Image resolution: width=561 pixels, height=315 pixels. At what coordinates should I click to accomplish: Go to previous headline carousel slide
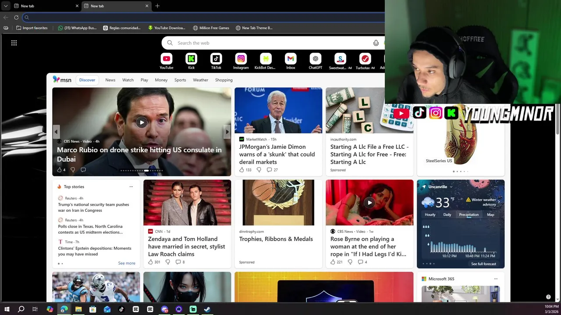tap(56, 132)
